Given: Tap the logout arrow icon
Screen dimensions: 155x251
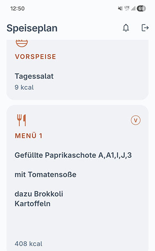Looking at the screenshot, I should [x=145, y=28].
